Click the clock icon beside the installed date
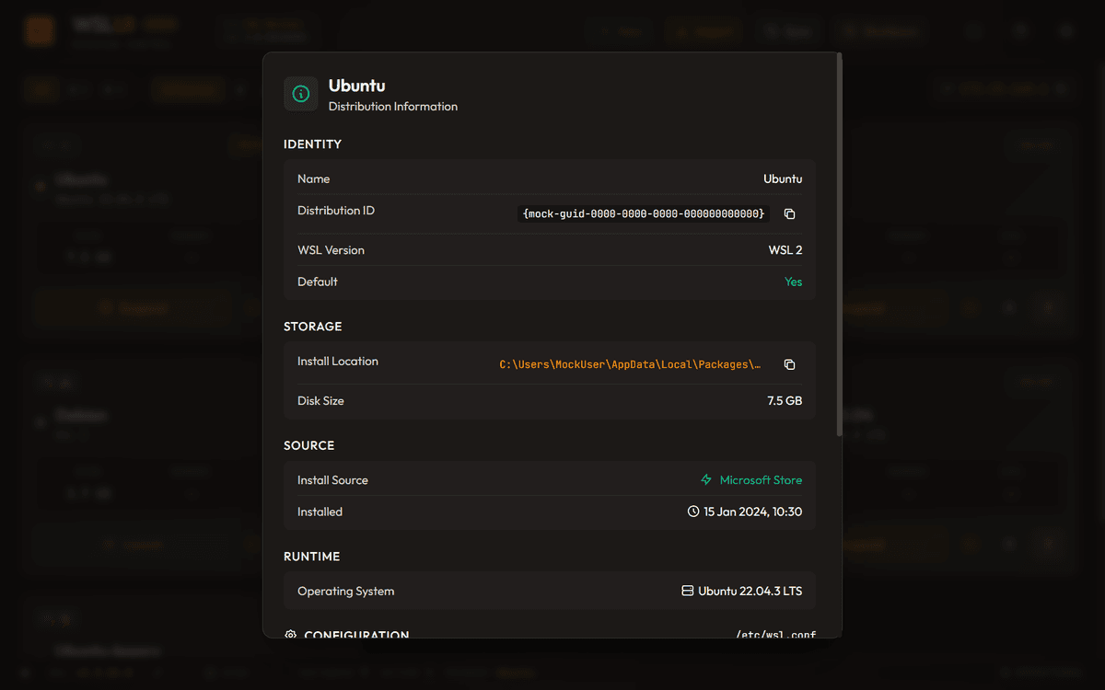Viewport: 1105px width, 690px height. point(693,512)
